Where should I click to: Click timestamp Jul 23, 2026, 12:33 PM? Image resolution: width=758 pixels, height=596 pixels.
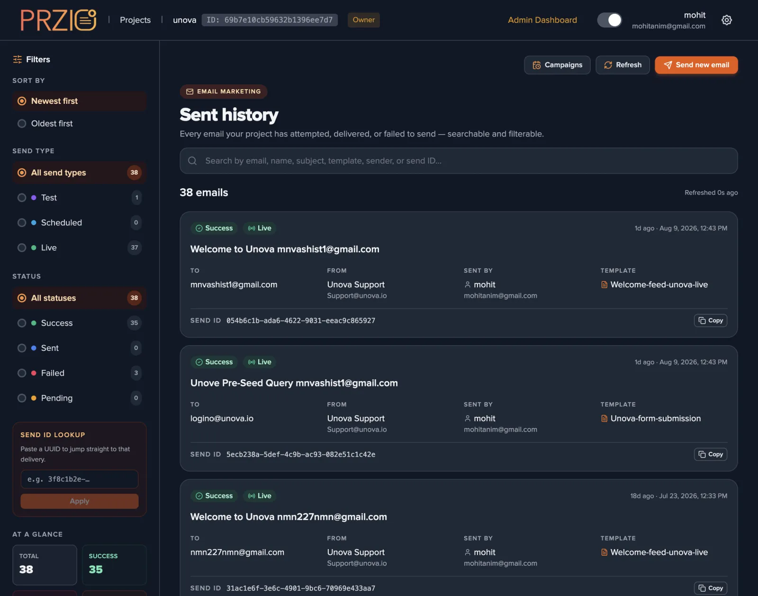click(x=693, y=495)
